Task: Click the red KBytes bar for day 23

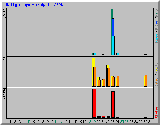Action: pyautogui.click(x=113, y=104)
